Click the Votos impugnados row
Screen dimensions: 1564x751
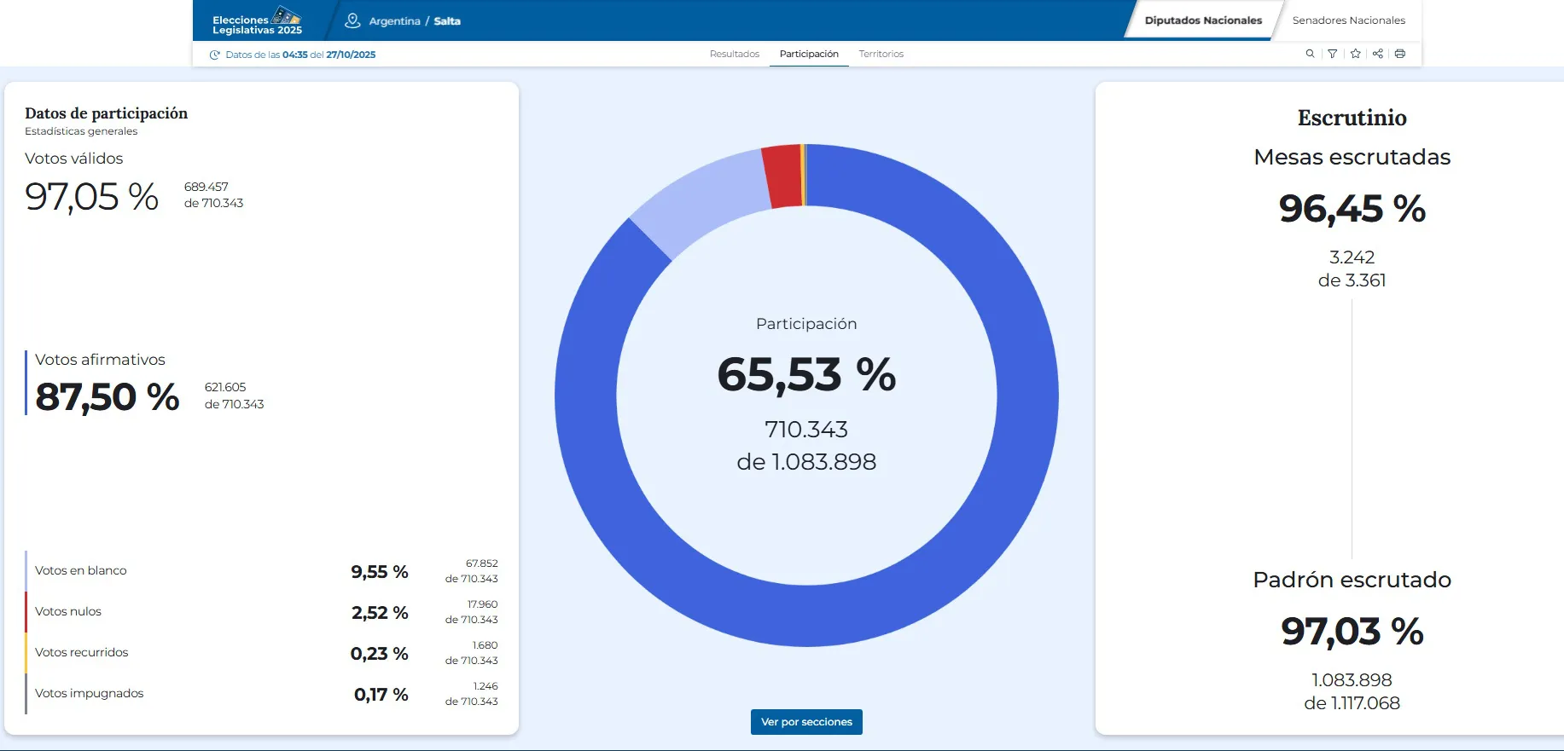[261, 694]
